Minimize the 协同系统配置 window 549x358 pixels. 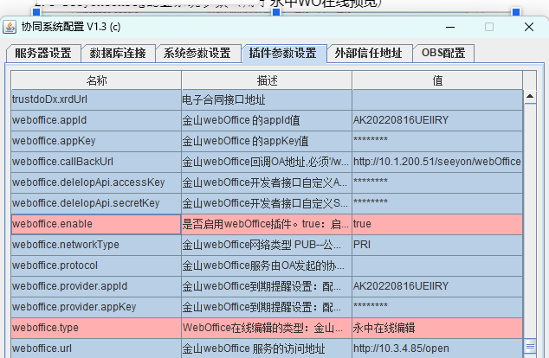(x=450, y=27)
